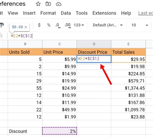Open the Last edit history link

click(x=146, y=13)
